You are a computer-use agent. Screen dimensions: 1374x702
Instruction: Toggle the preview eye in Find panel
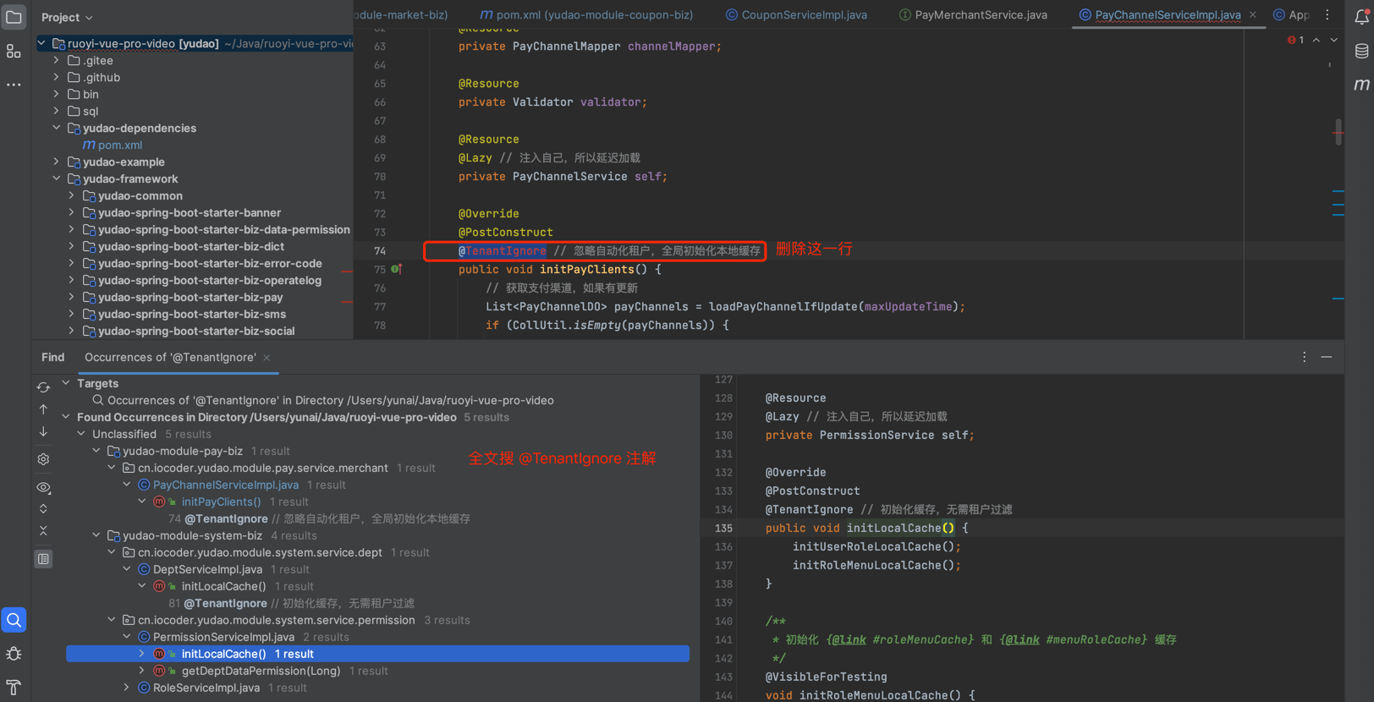43,487
